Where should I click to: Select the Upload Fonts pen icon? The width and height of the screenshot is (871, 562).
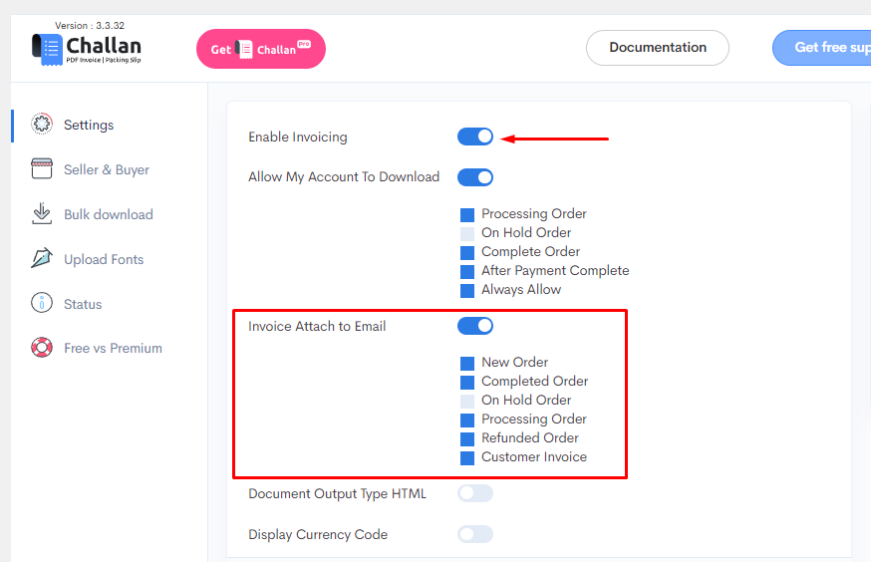(x=42, y=258)
